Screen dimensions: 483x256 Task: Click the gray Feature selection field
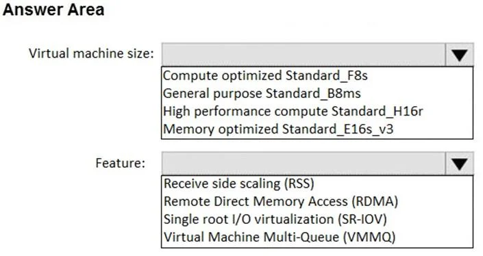[x=304, y=164]
